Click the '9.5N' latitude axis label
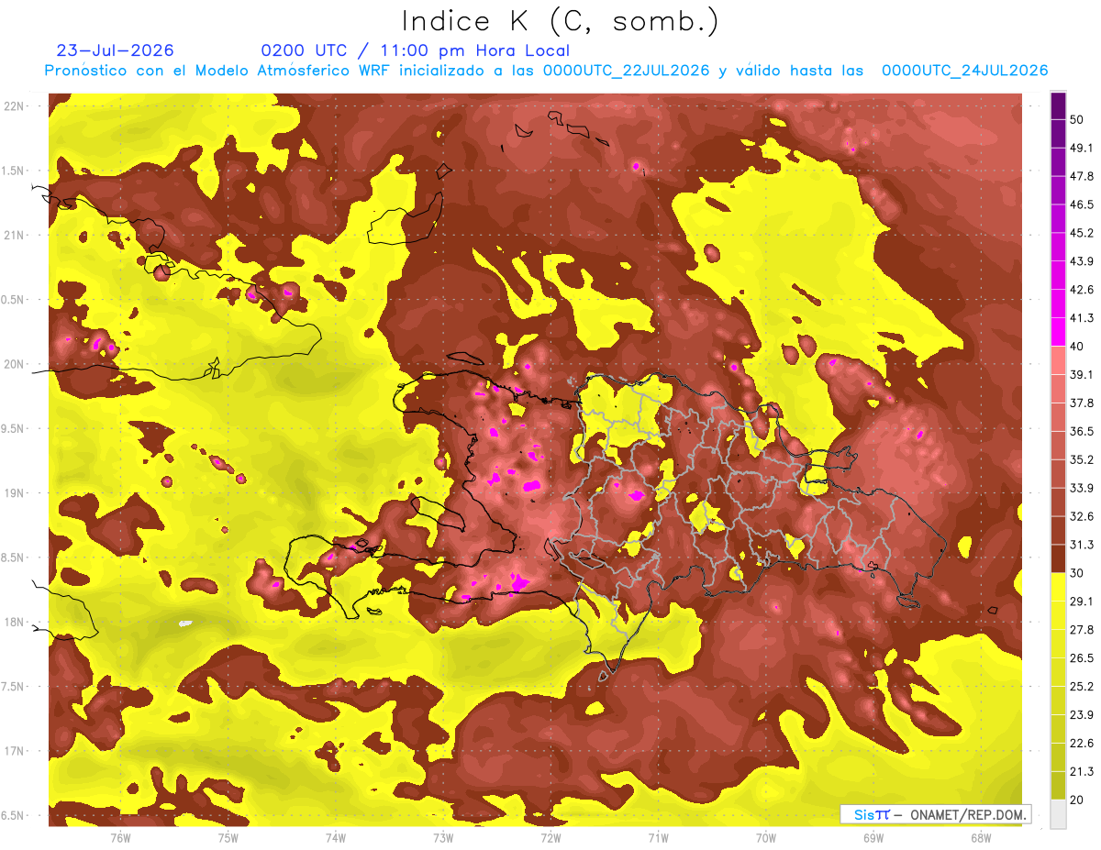This screenshot has height=850, width=1101. (x=13, y=428)
